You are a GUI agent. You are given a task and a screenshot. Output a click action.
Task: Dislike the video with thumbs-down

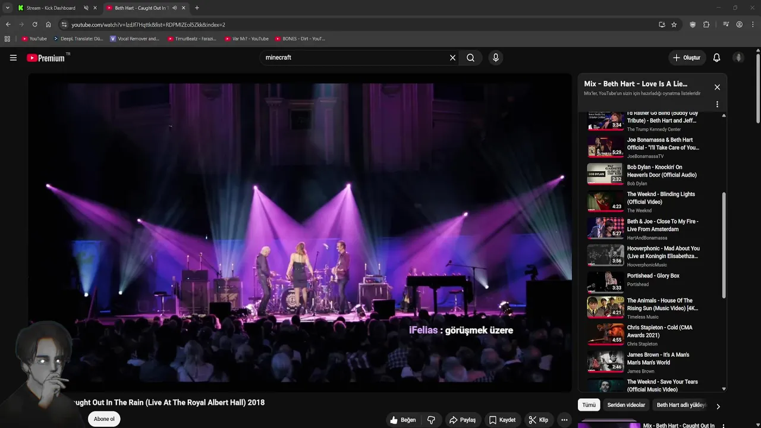pyautogui.click(x=431, y=420)
